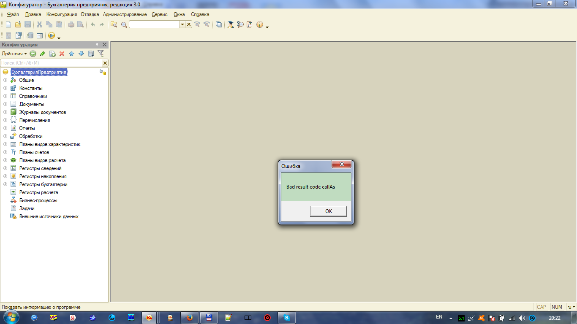Viewport: 577px width, 324px height.
Task: Expand the Планы счетов tree node
Action: [x=5, y=152]
